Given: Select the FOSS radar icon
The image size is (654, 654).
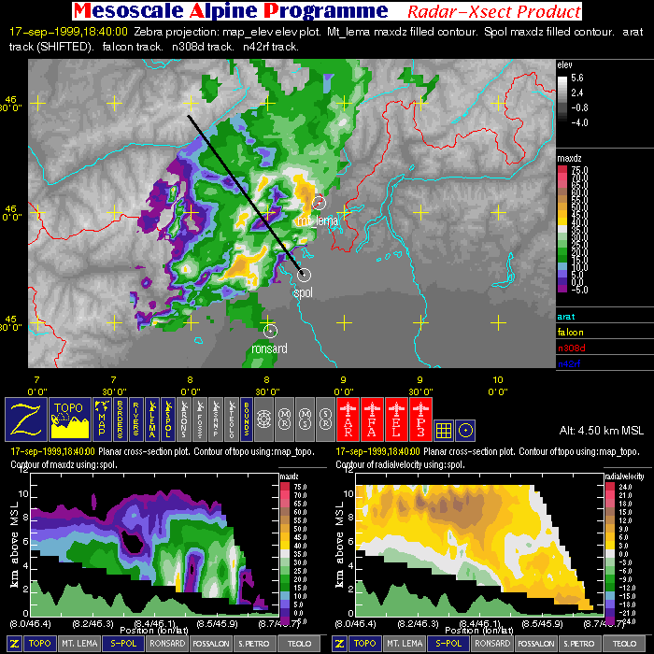Looking at the screenshot, I should click(x=200, y=419).
